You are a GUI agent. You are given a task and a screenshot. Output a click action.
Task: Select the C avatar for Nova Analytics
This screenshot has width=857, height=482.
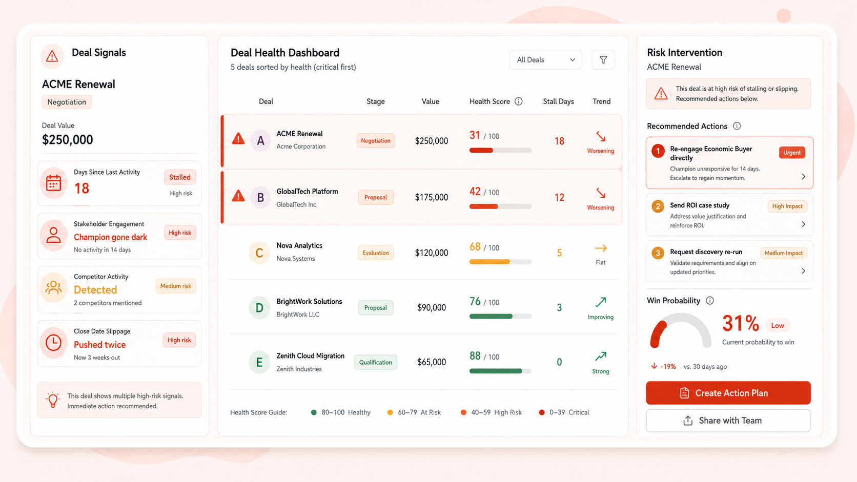pos(259,253)
